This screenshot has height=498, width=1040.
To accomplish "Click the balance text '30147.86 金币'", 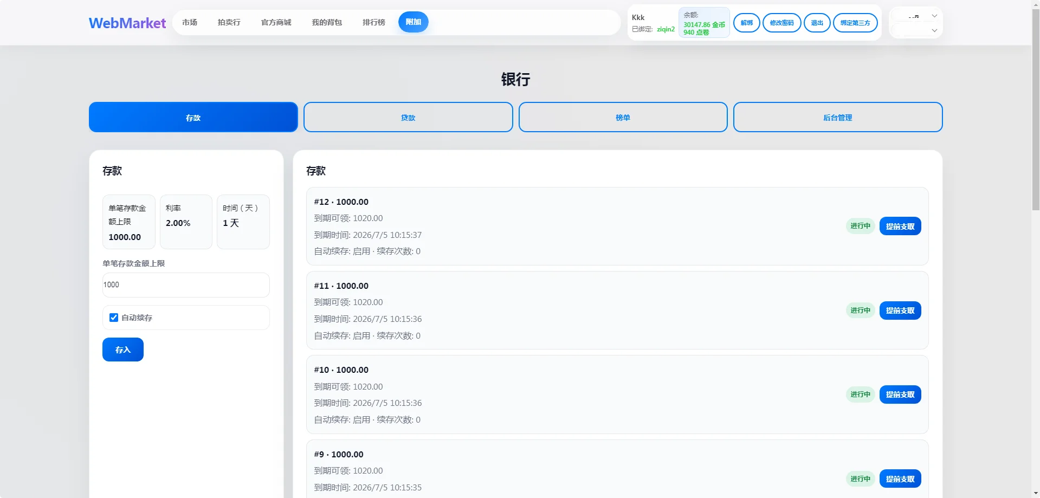I will coord(704,25).
